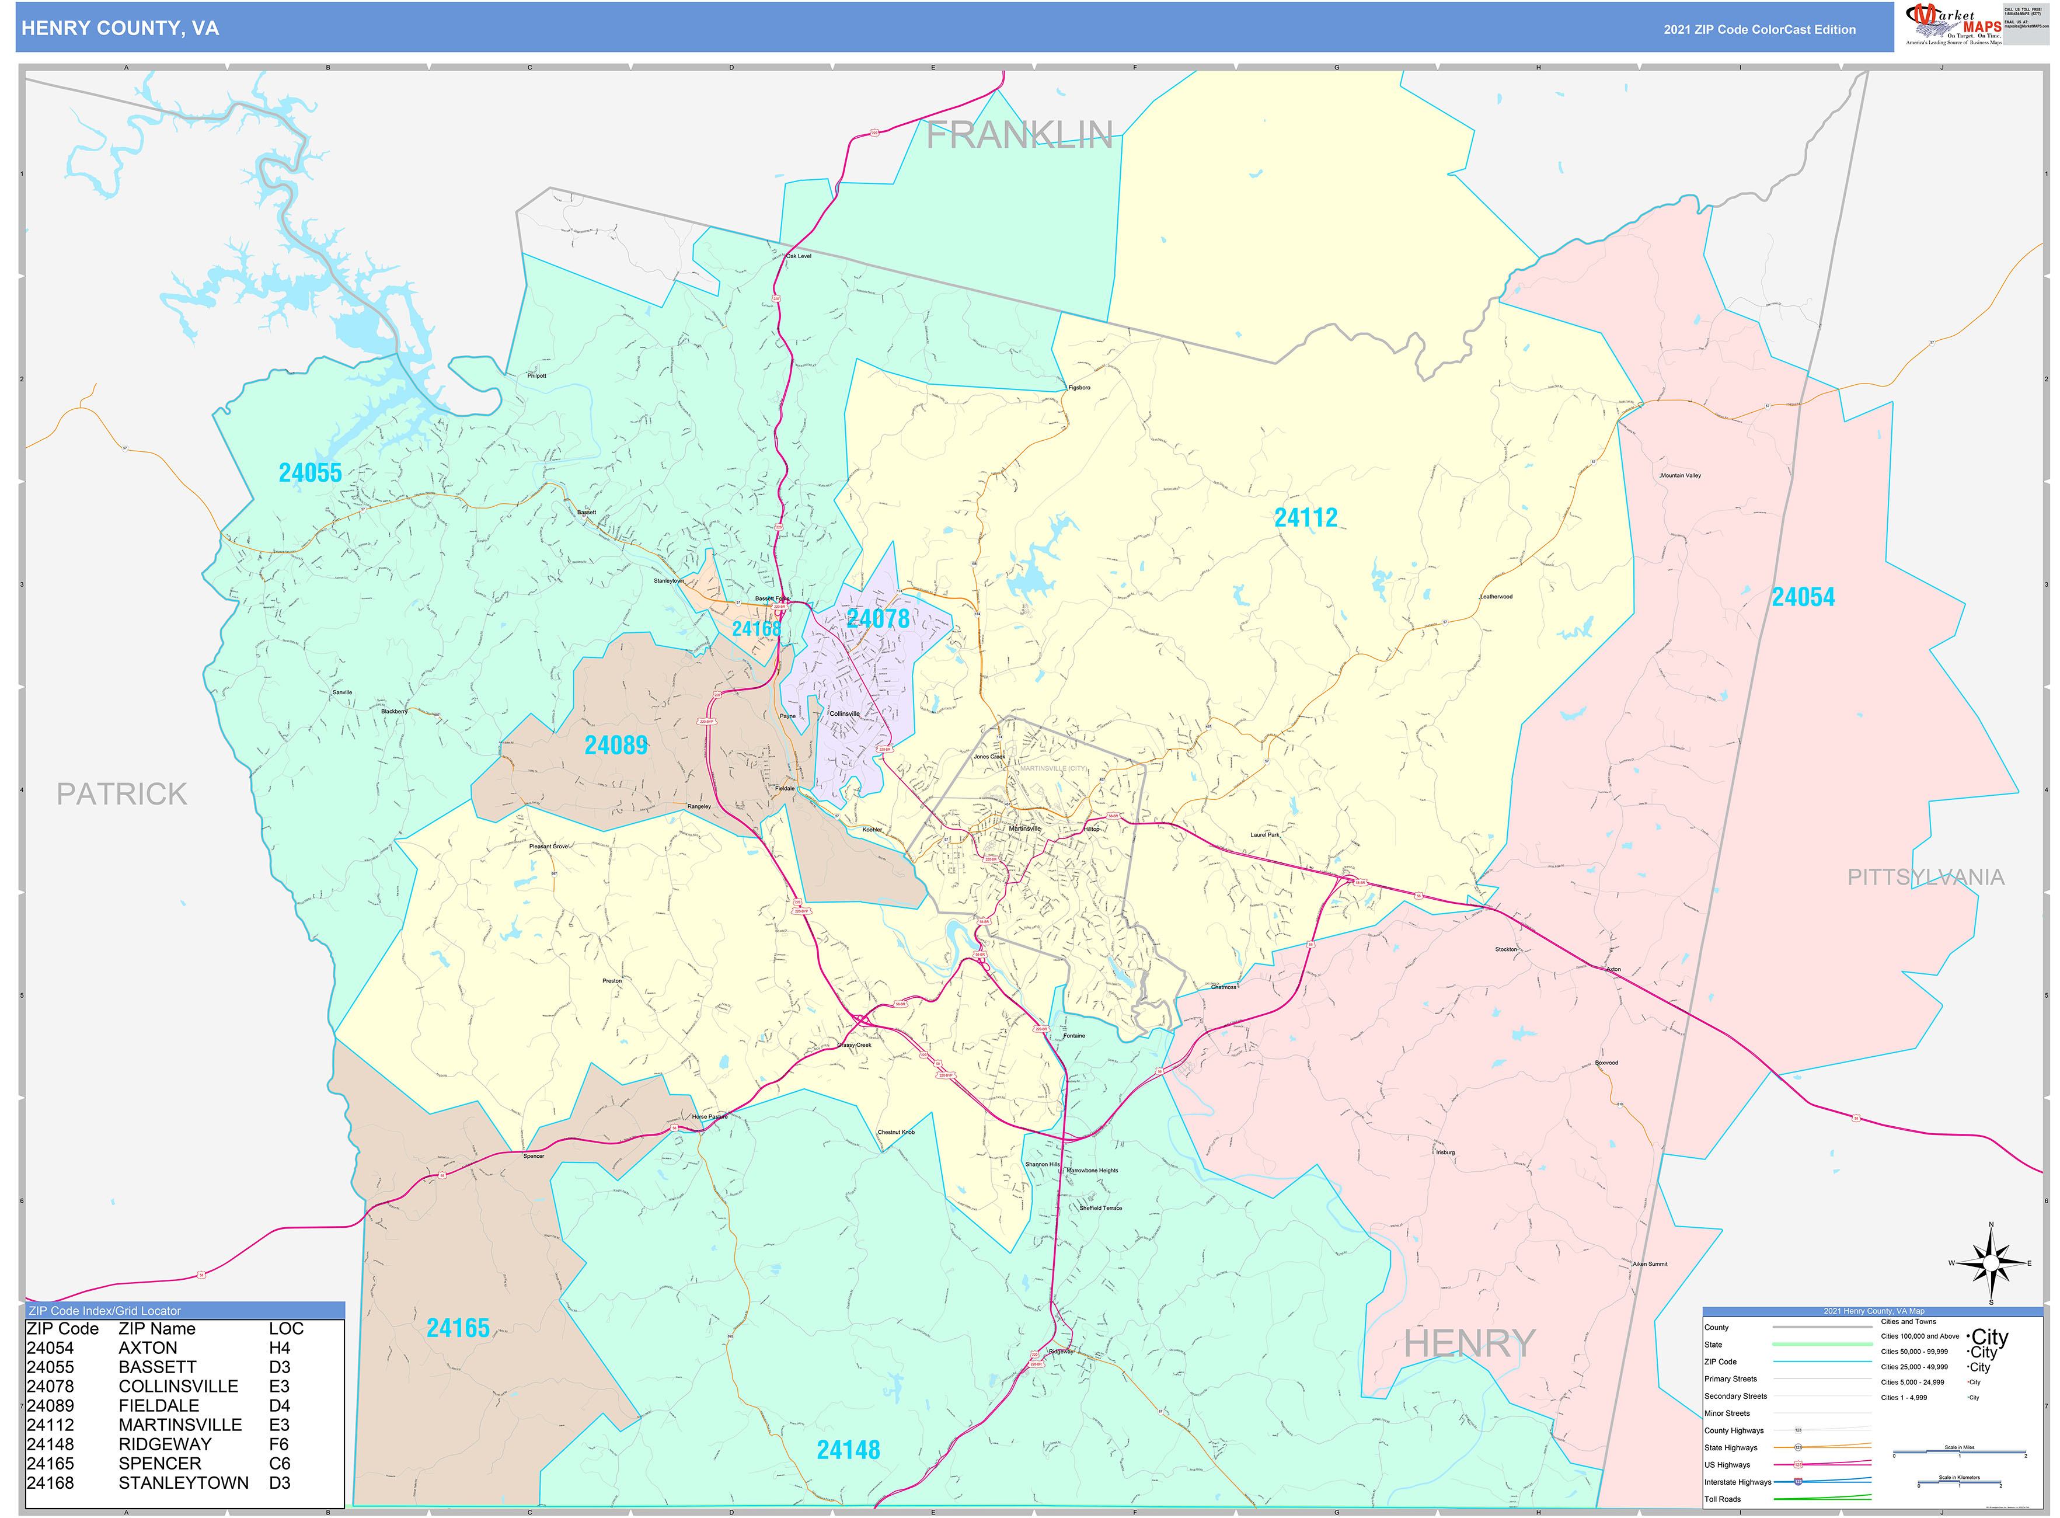The height and width of the screenshot is (1518, 2060).
Task: Click 'Cities 100,000 and Above' legend entry
Action: pyautogui.click(x=1919, y=1337)
